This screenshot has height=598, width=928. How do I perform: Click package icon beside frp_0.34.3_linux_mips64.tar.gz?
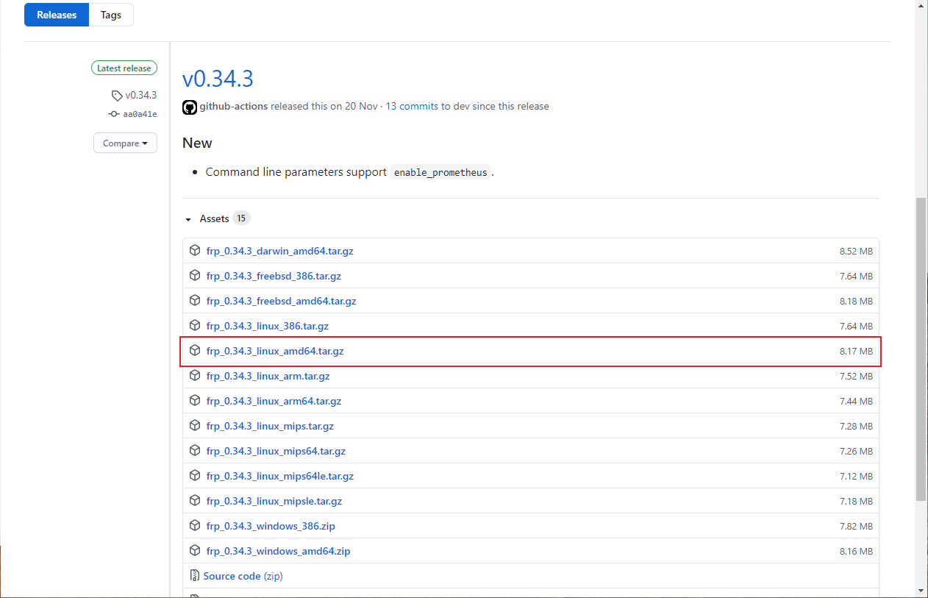(195, 450)
